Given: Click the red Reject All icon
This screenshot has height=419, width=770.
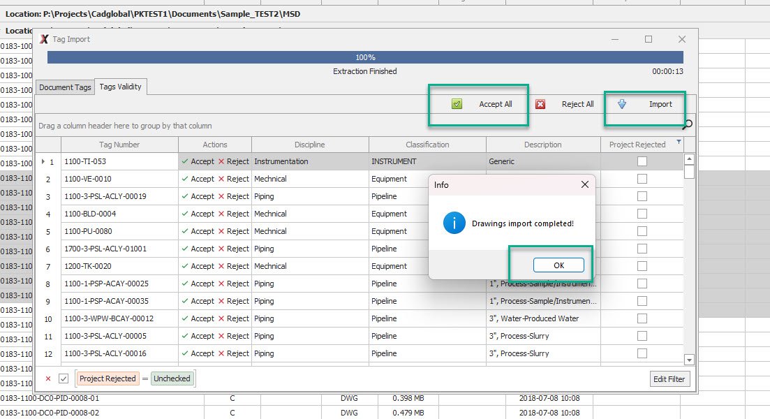Looking at the screenshot, I should click(x=540, y=104).
